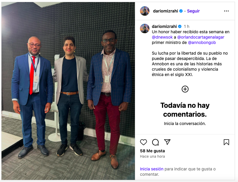The width and height of the screenshot is (238, 182).
Task: Click dariomizrahi username in the caption
Action: 164,26
